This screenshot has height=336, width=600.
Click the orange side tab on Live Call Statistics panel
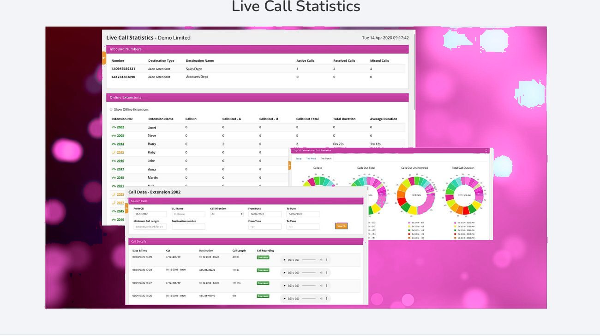pos(104,58)
